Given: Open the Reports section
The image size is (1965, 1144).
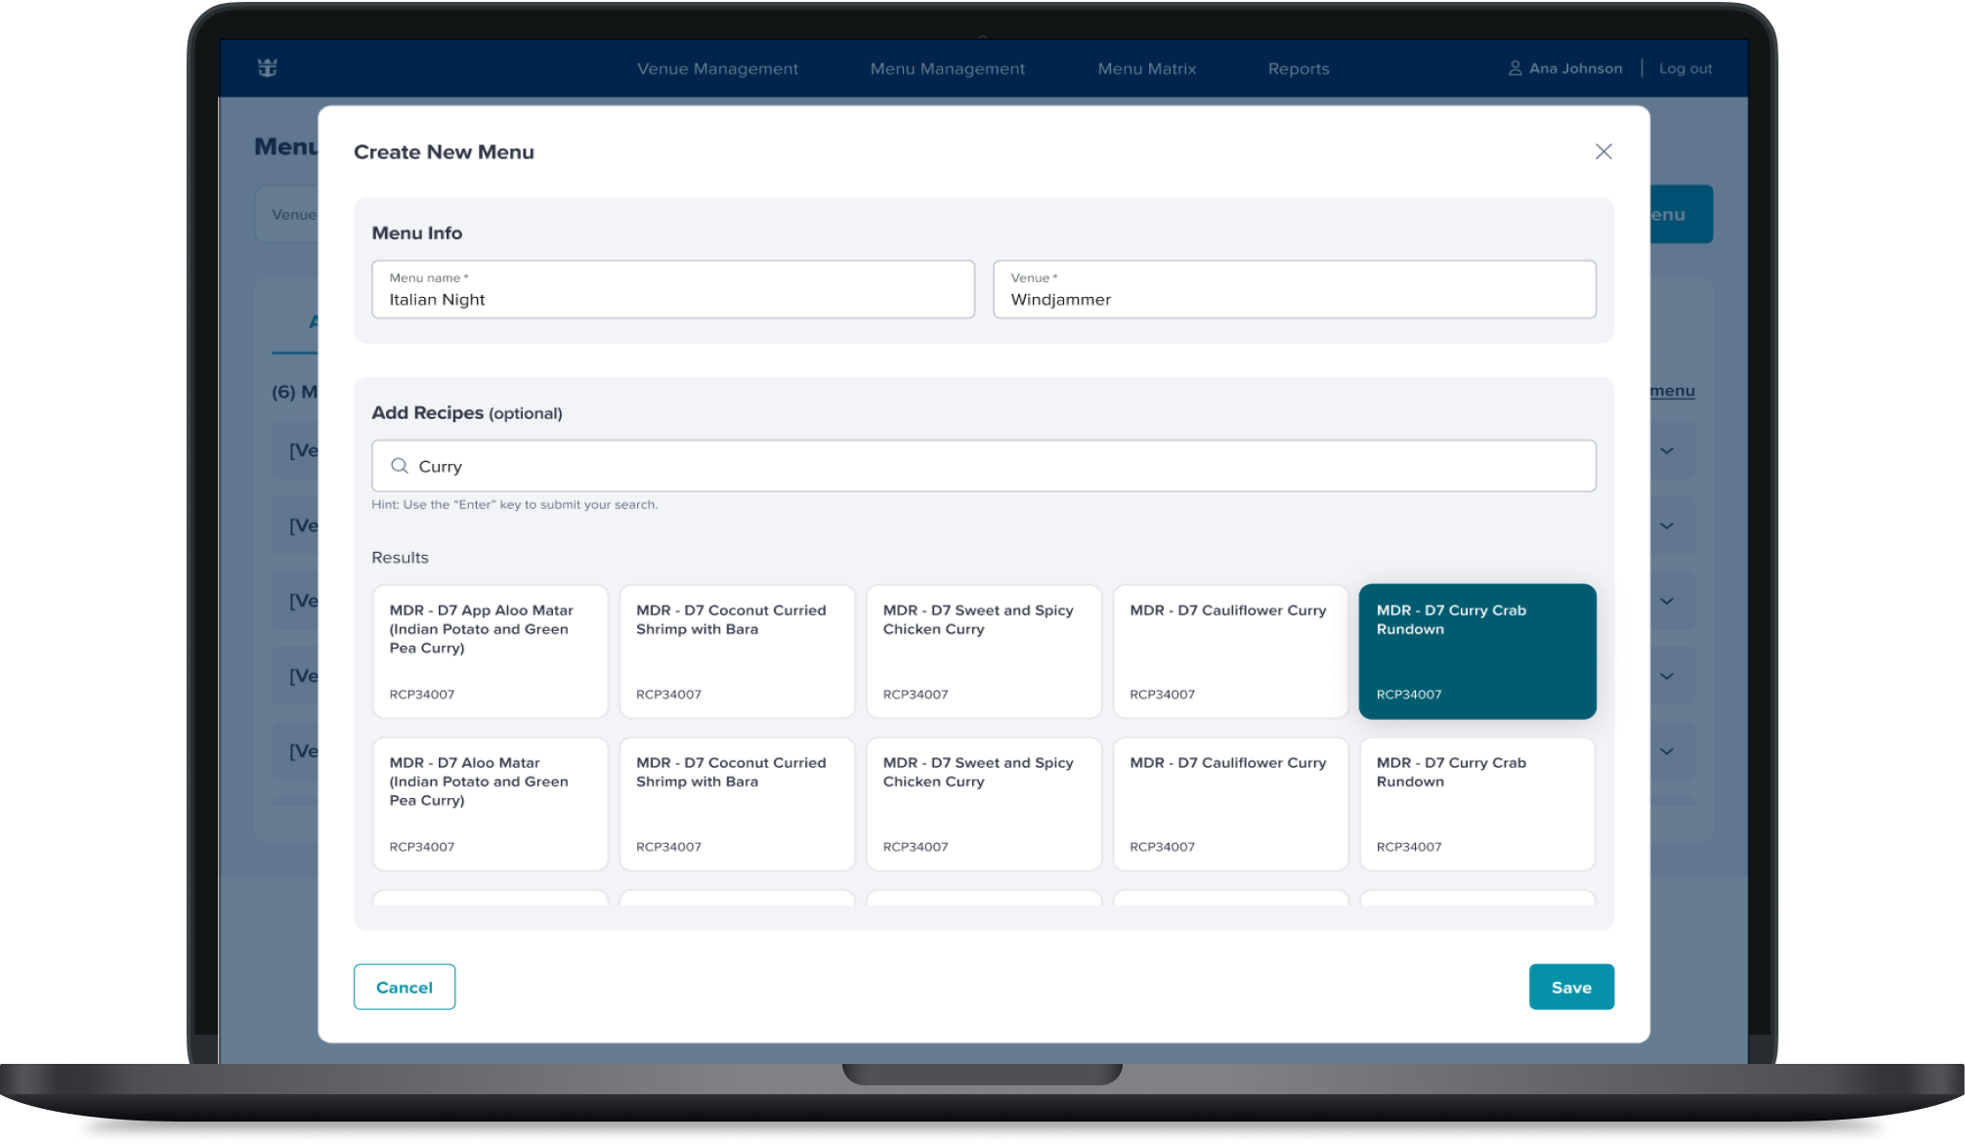Looking at the screenshot, I should (x=1298, y=68).
